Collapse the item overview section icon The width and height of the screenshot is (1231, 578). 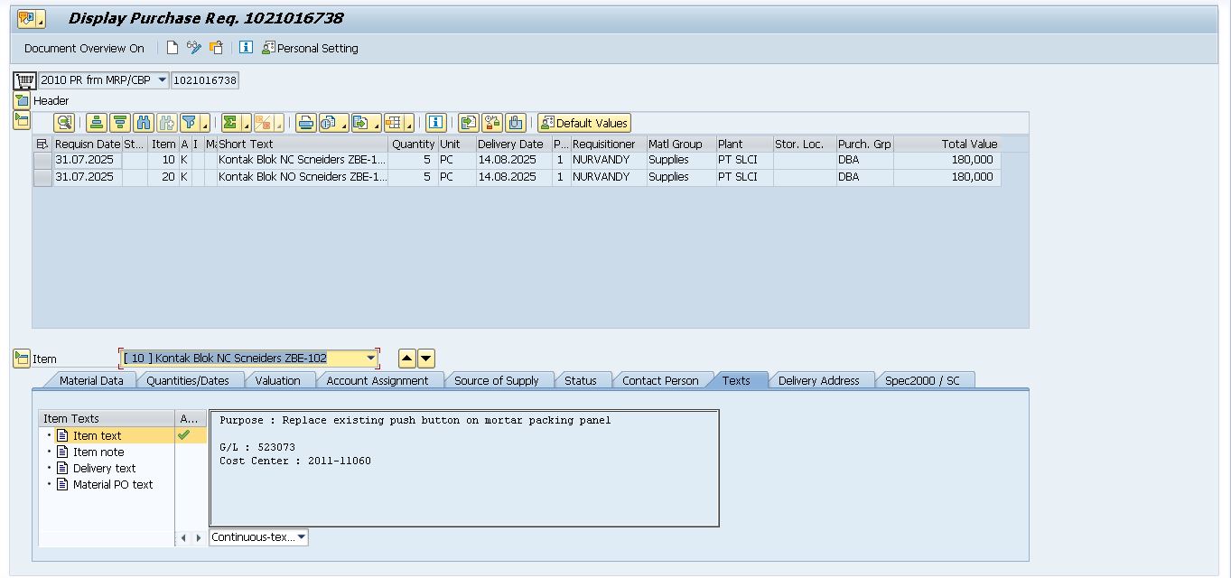click(22, 120)
